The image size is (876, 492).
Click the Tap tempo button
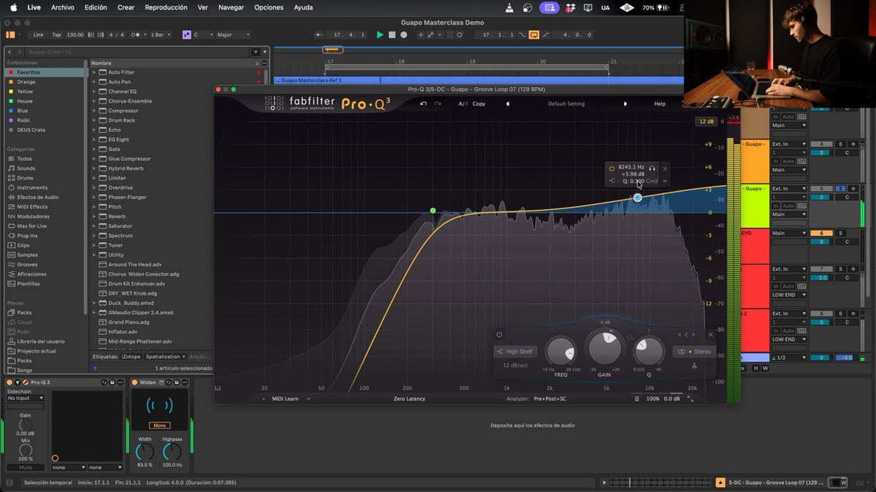[56, 35]
